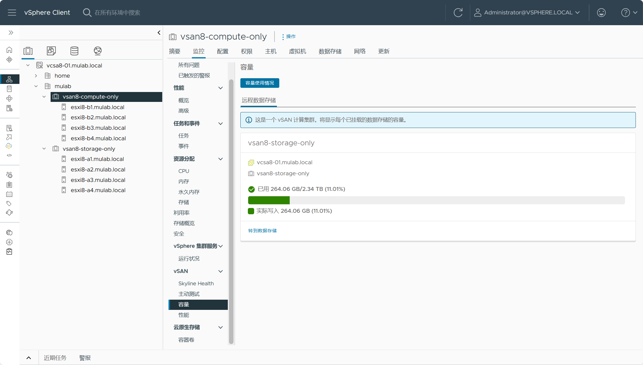Open Developer Center code icon

[9, 155]
